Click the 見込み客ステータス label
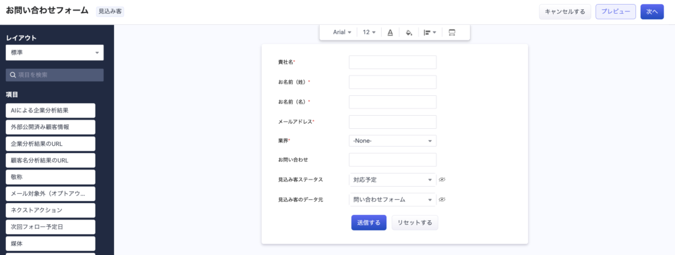675x255 pixels. click(x=301, y=180)
